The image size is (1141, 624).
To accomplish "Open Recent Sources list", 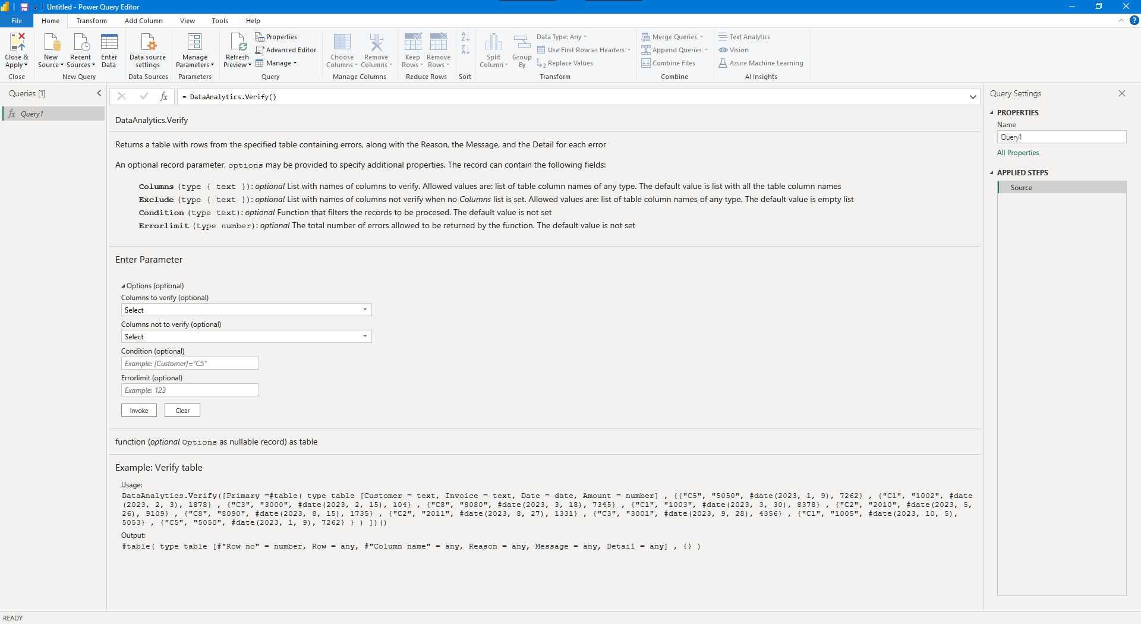I will click(81, 51).
